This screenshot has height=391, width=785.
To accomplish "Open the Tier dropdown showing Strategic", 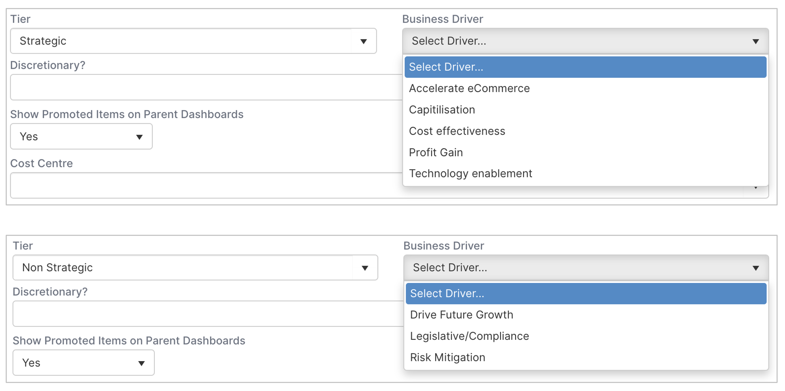I will pos(193,41).
